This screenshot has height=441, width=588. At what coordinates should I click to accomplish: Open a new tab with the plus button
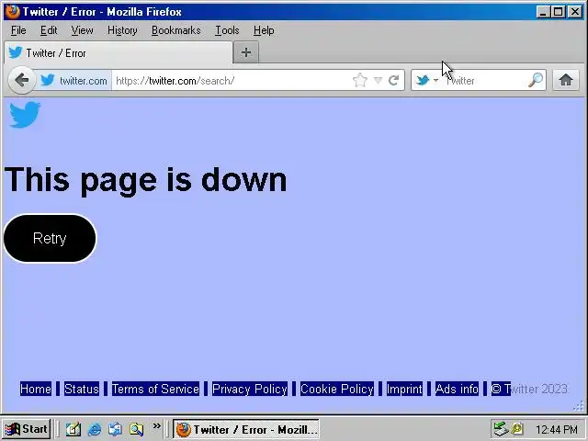coord(246,52)
